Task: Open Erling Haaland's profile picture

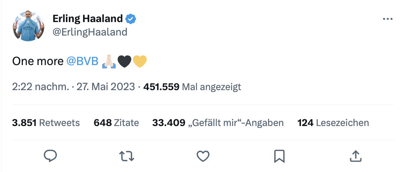Action: 28,25
